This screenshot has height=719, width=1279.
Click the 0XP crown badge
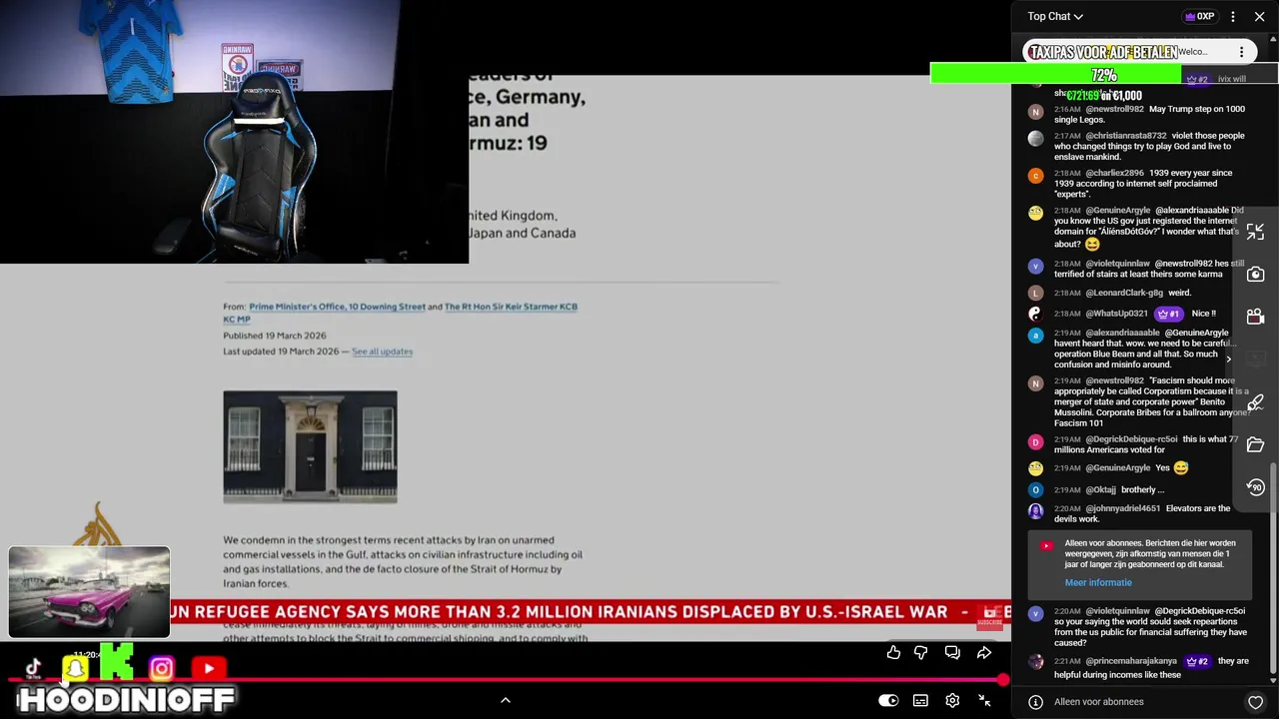point(1199,16)
